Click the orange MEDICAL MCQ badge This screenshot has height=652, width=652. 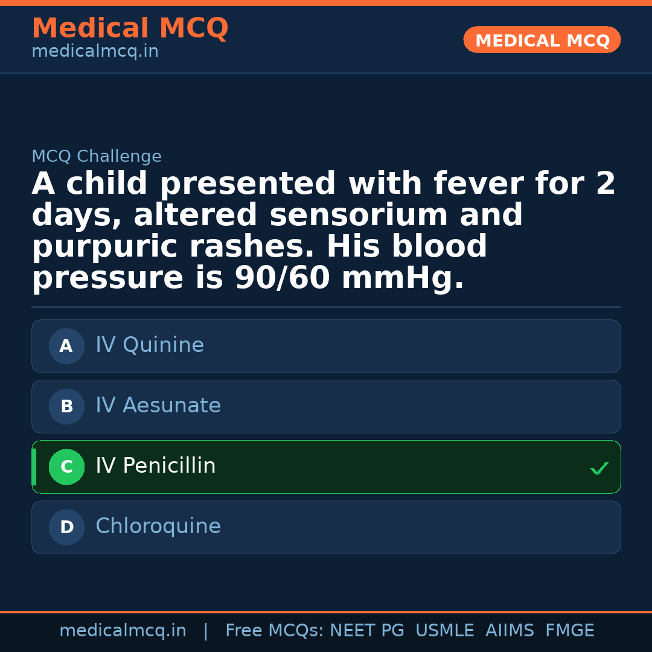[x=542, y=40]
